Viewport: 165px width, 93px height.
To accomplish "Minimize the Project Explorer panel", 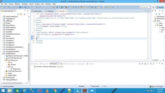I will (x=25, y=11).
